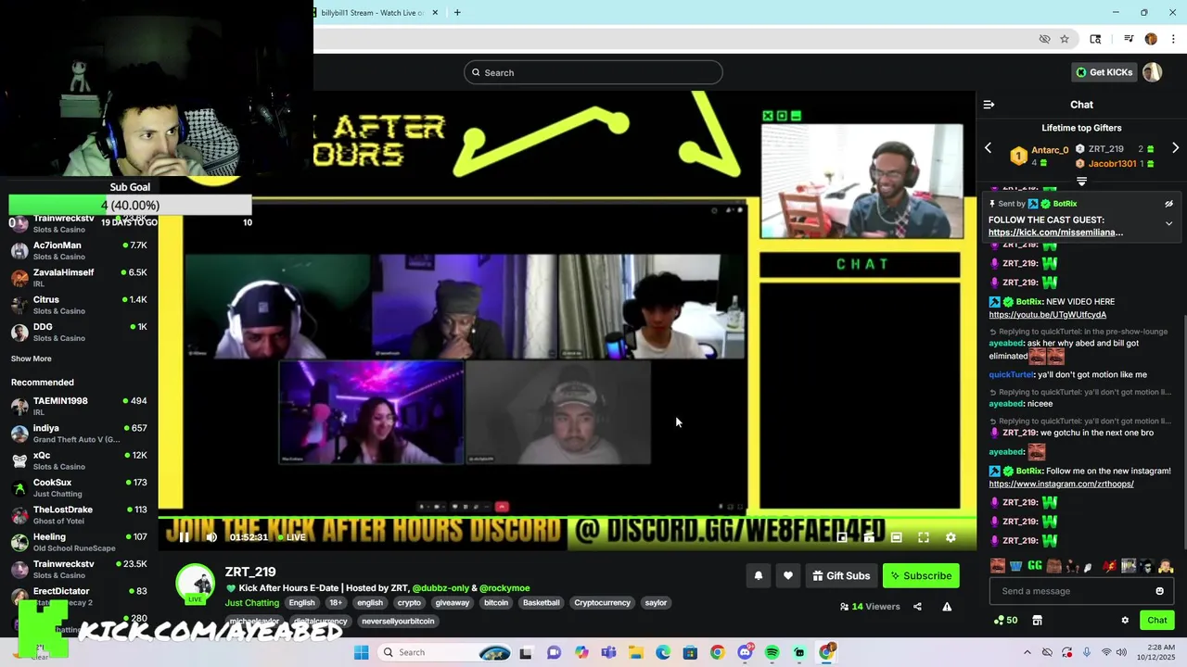The width and height of the screenshot is (1187, 667).
Task: Insert the GG emote in chat
Action: pyautogui.click(x=1035, y=565)
